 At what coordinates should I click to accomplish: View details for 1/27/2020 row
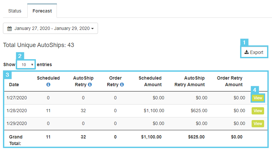coord(258,98)
